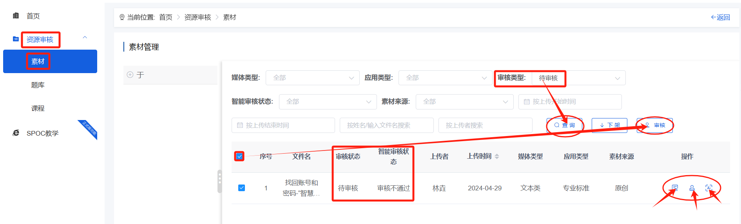Open the 应用类型 dropdown

[x=445, y=78]
